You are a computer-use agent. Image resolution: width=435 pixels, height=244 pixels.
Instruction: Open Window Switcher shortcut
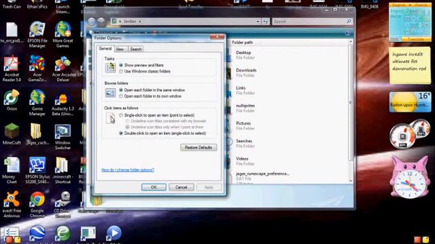[63, 137]
